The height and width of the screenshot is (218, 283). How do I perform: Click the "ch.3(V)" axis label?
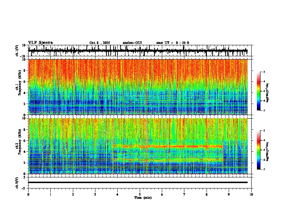pyautogui.click(x=17, y=183)
